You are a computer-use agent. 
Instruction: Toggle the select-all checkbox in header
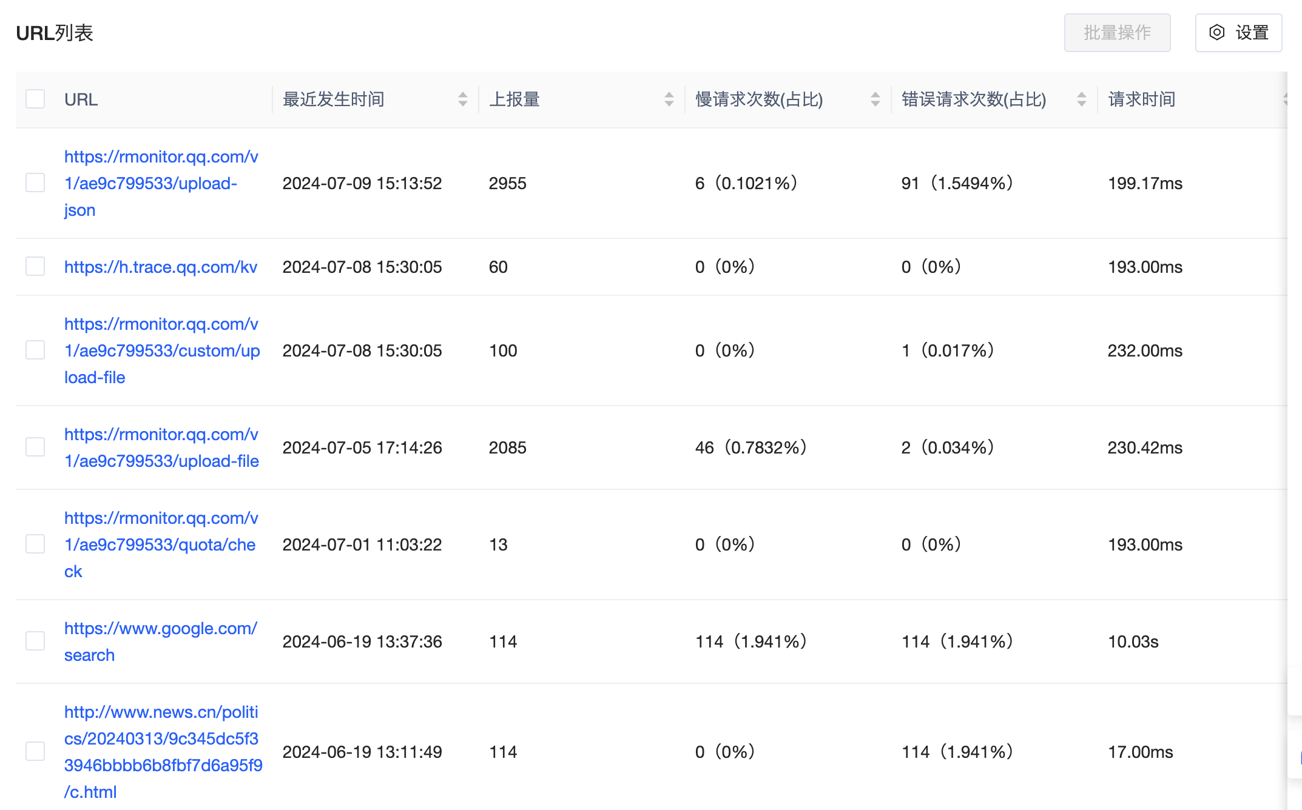[35, 99]
